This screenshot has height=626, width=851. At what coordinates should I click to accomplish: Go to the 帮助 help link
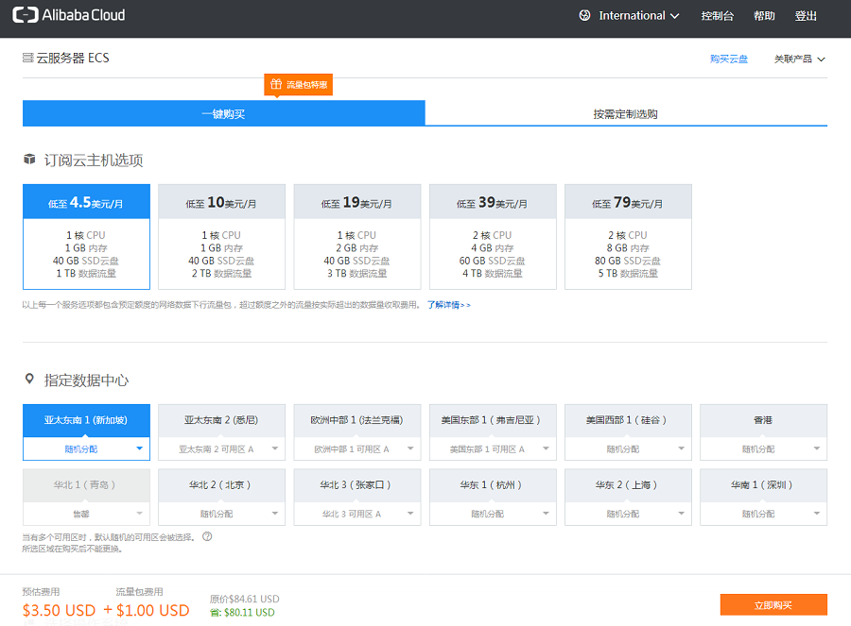click(x=764, y=16)
